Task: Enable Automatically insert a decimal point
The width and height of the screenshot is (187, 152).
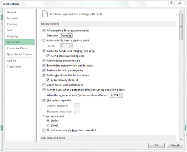Action: pyautogui.click(x=44, y=40)
